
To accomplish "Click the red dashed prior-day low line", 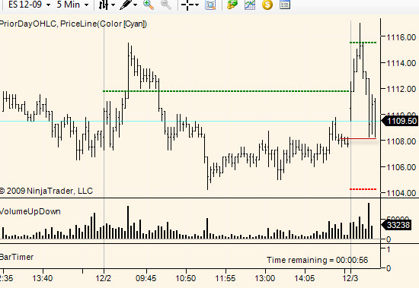I will pos(363,189).
